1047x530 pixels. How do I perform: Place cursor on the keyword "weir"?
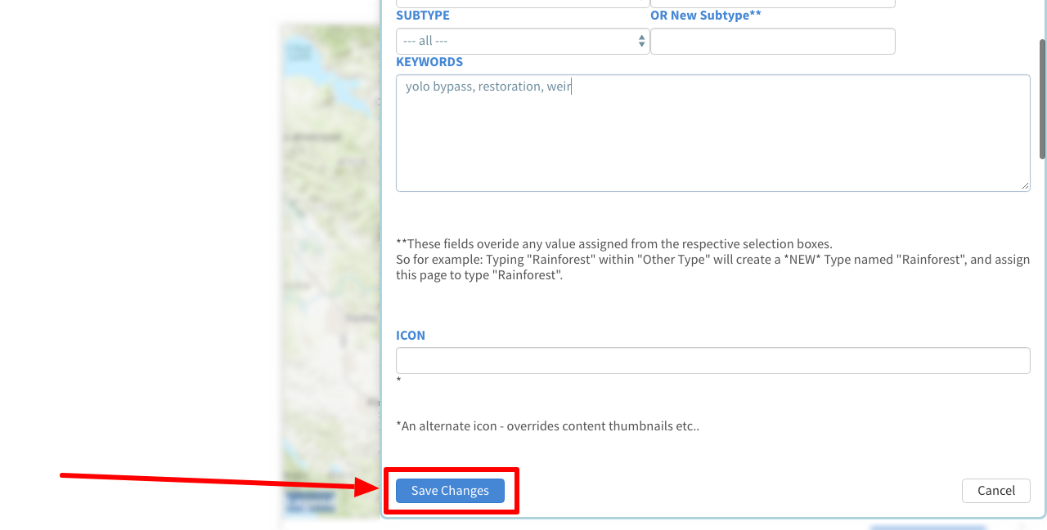(x=559, y=87)
